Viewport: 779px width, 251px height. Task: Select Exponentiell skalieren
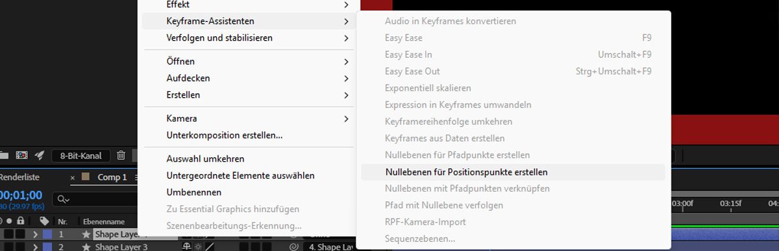click(513, 89)
